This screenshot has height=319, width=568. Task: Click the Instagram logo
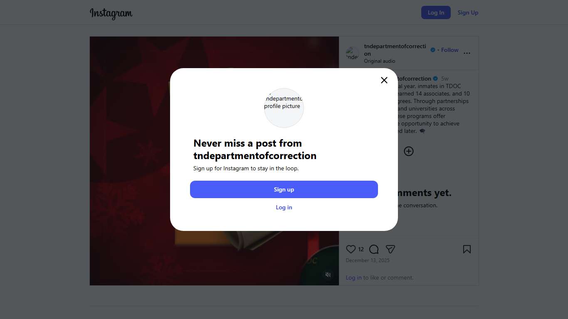tap(111, 13)
